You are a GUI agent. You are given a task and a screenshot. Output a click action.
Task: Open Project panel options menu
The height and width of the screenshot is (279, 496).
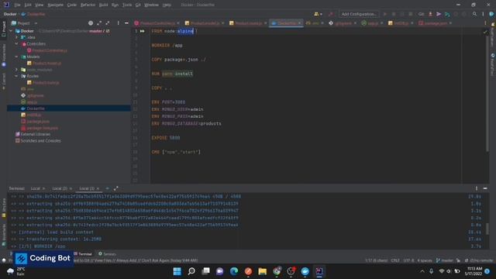(119, 23)
